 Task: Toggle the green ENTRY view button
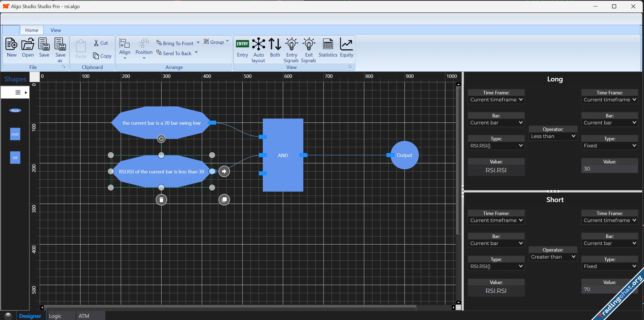tap(242, 44)
